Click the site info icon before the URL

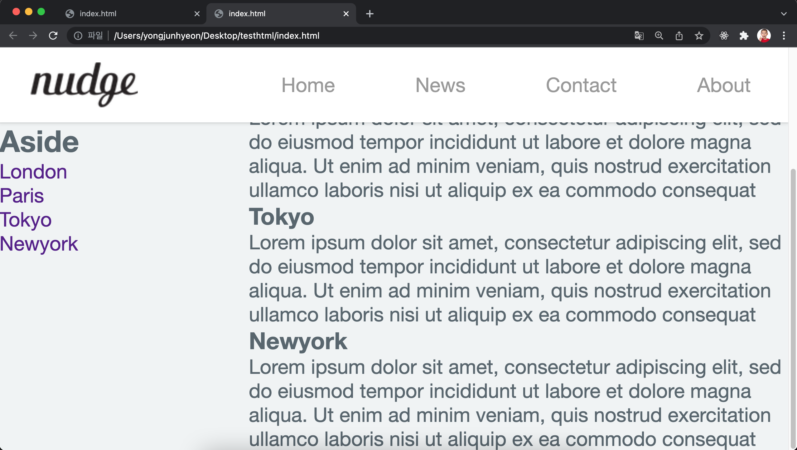pos(78,36)
